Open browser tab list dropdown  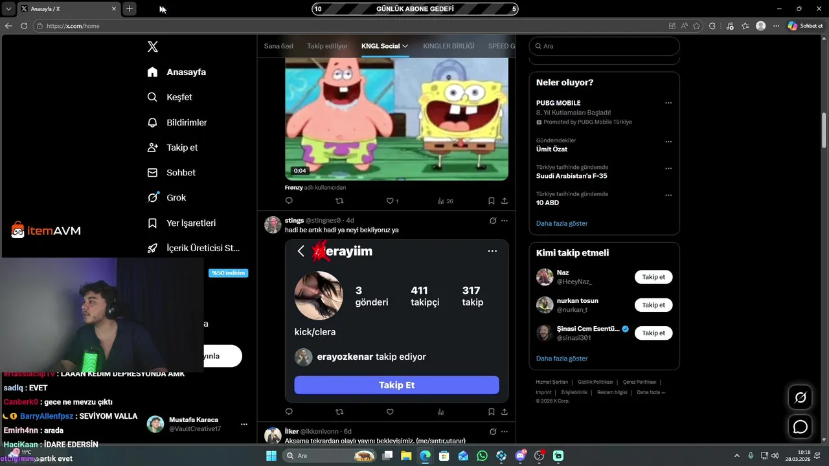8,8
